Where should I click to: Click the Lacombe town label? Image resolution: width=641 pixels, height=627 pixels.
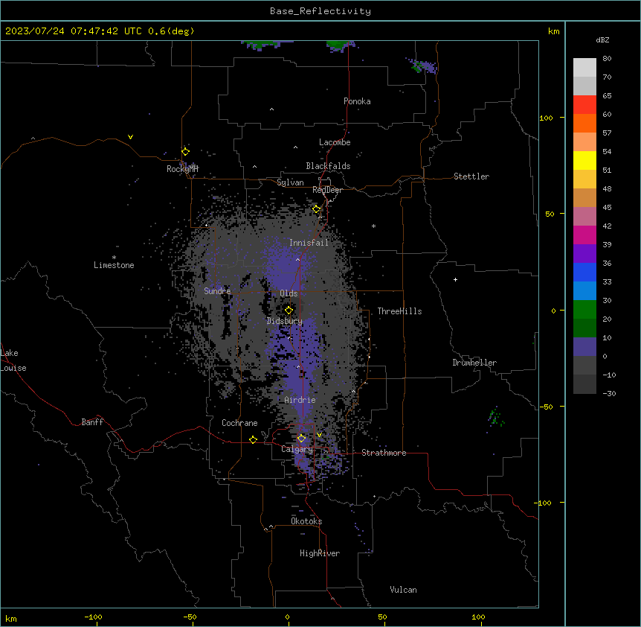click(335, 142)
